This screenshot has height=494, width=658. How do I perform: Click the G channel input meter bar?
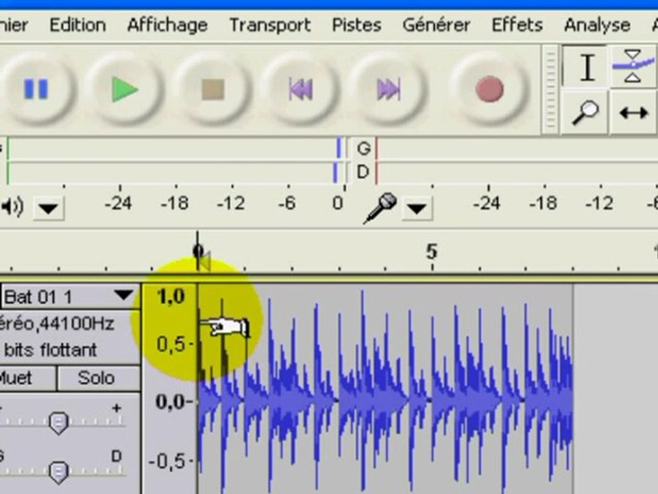click(516, 148)
